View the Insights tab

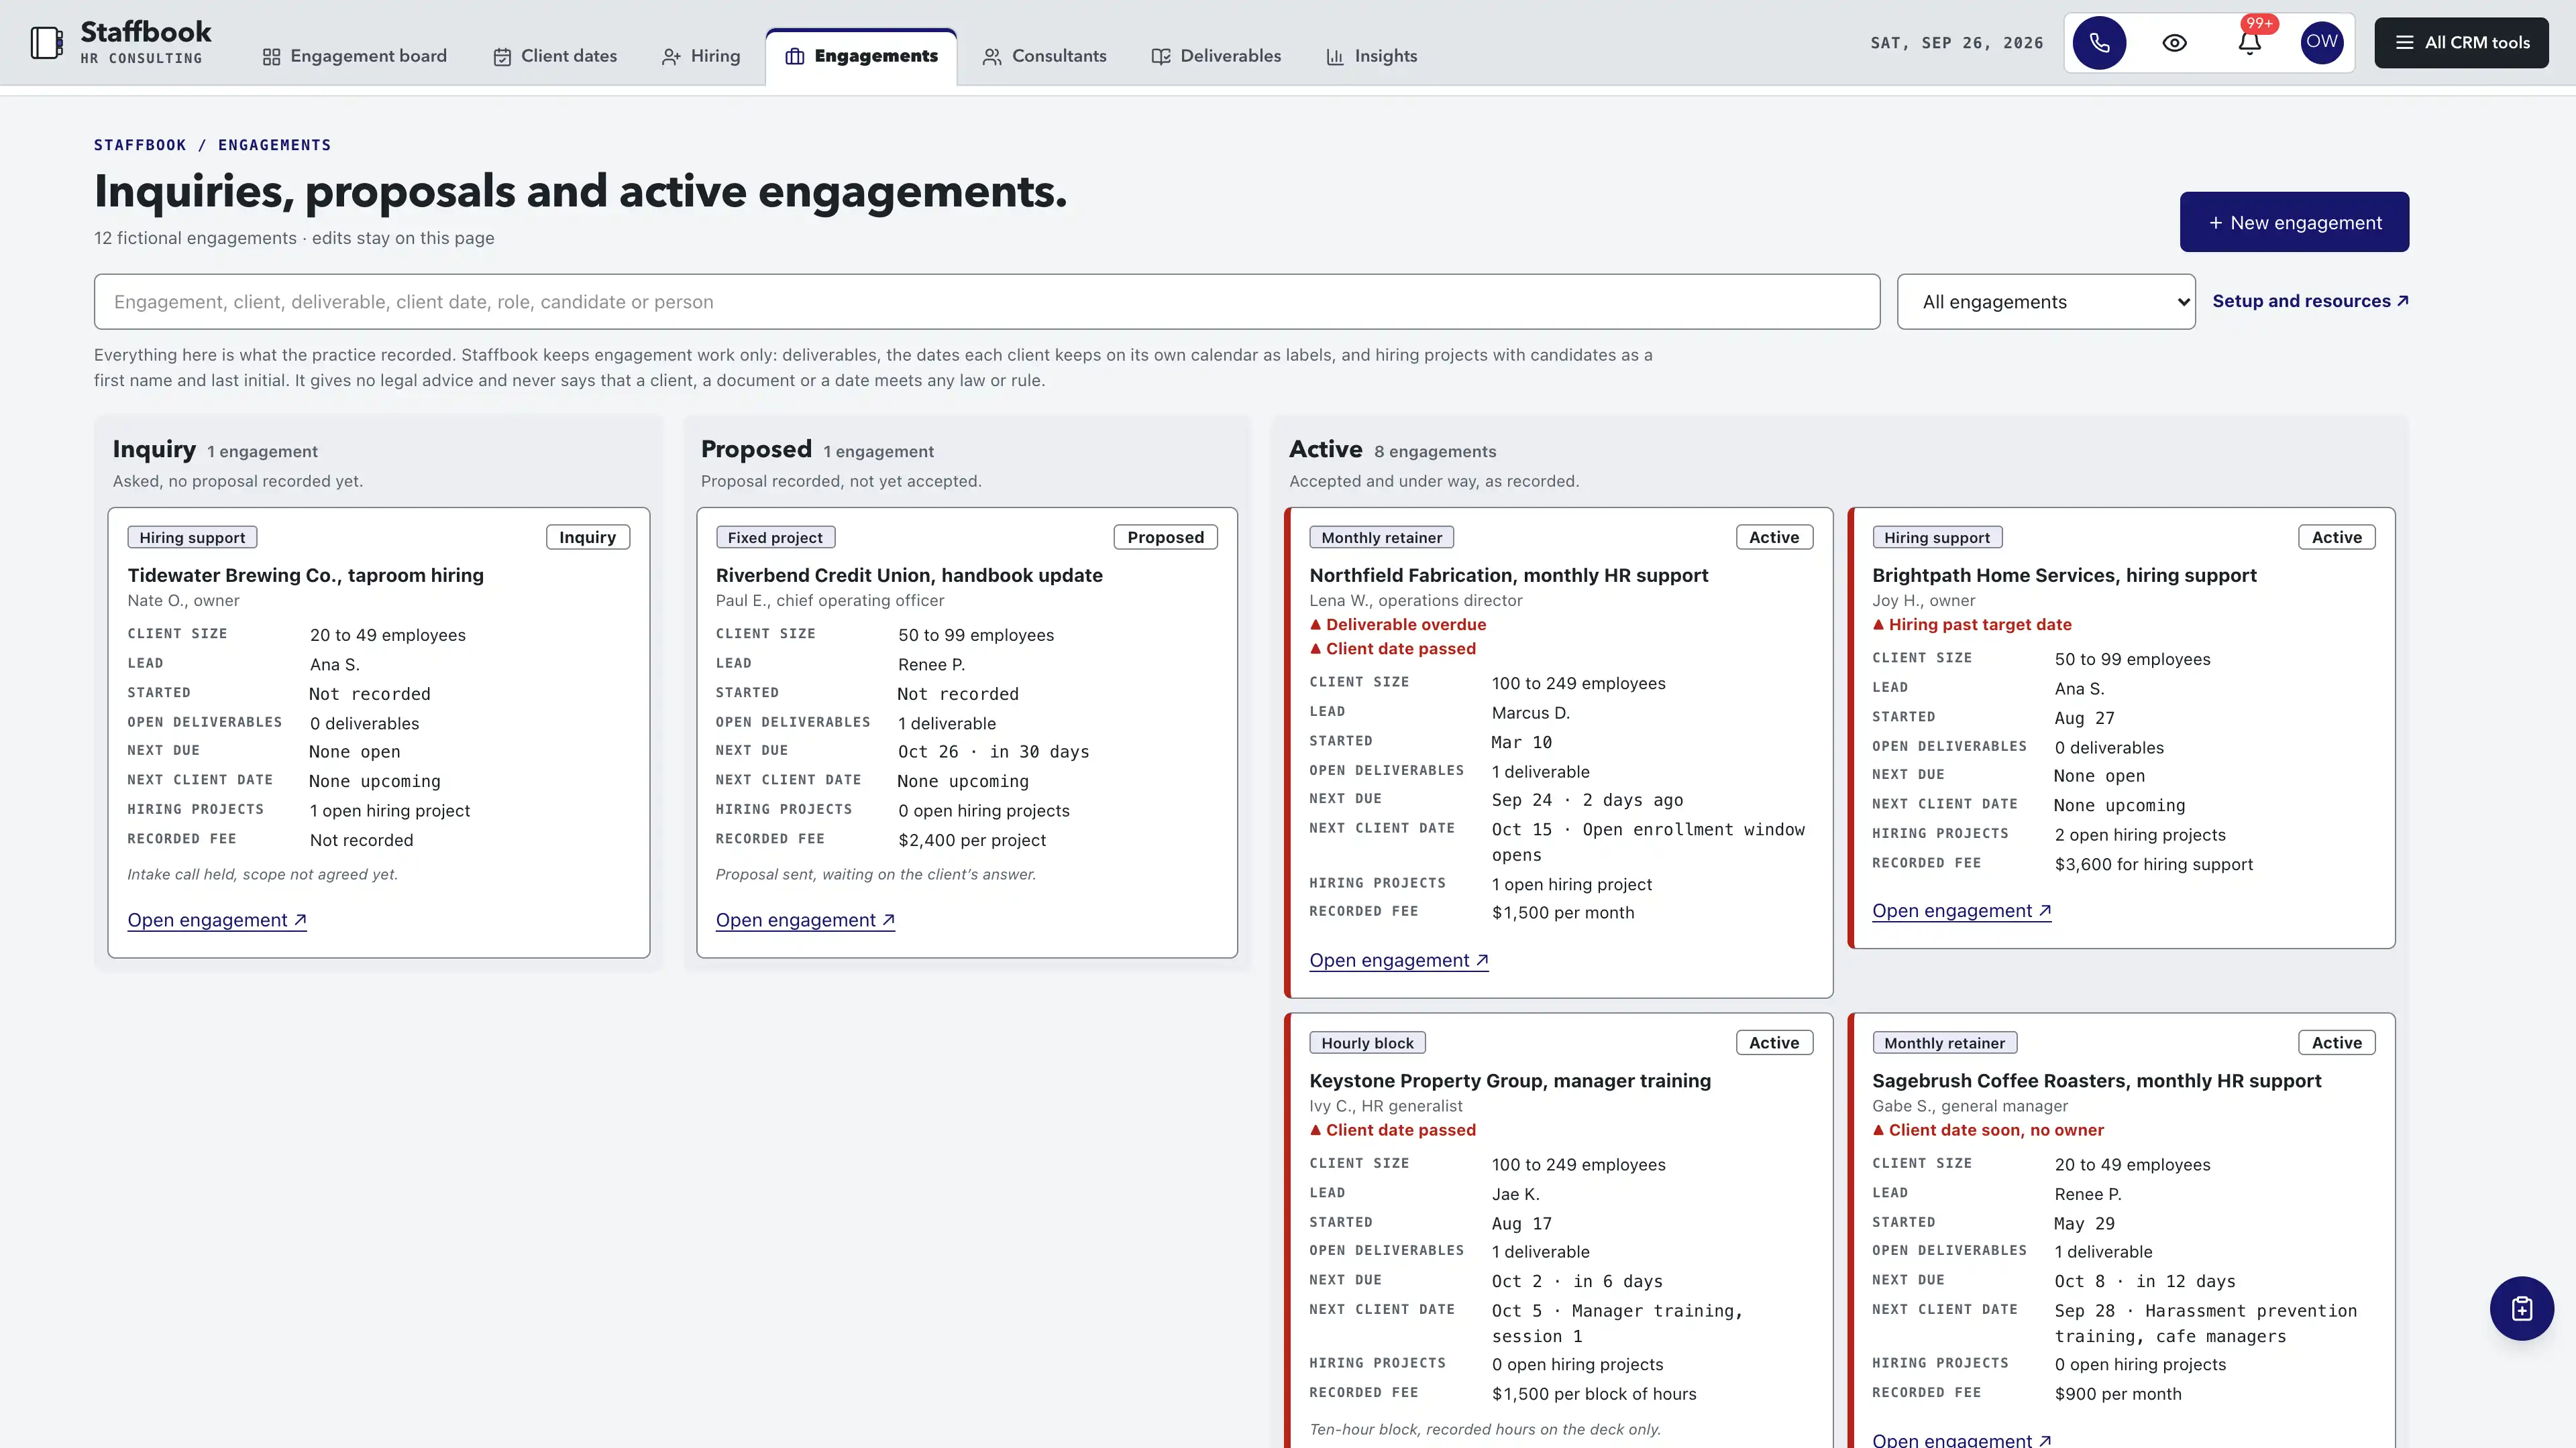click(1371, 56)
